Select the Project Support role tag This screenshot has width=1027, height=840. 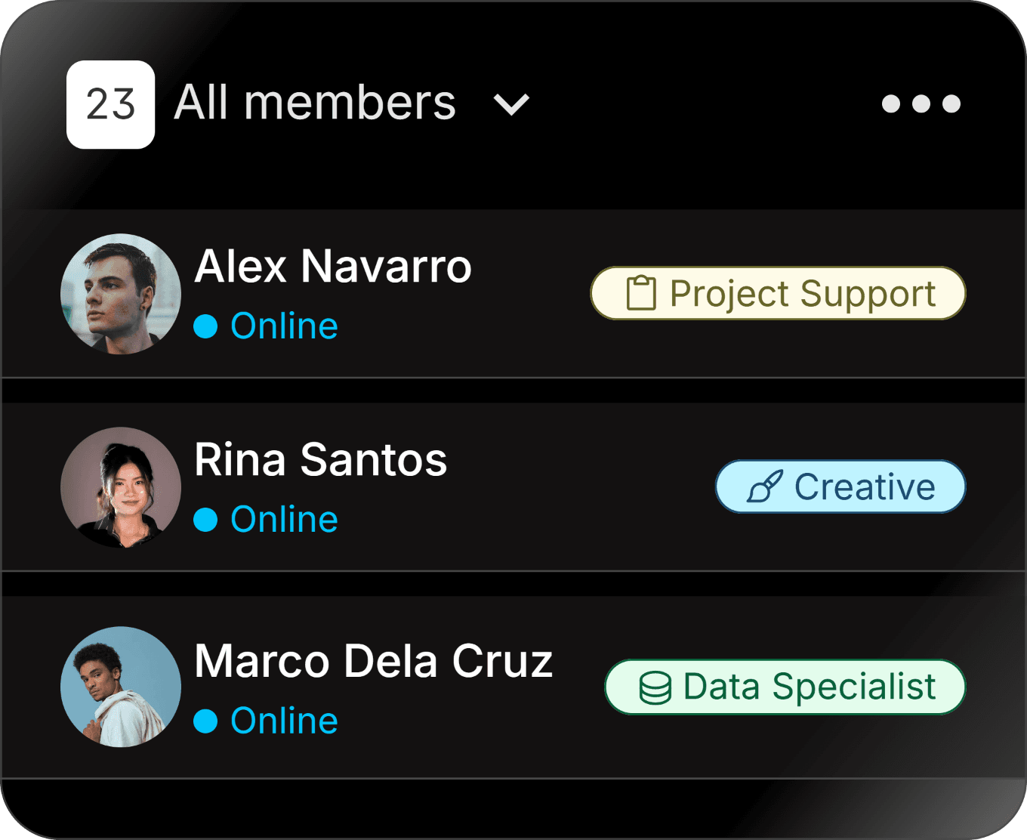pyautogui.click(x=778, y=293)
